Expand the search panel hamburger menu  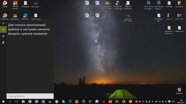point(3,23)
